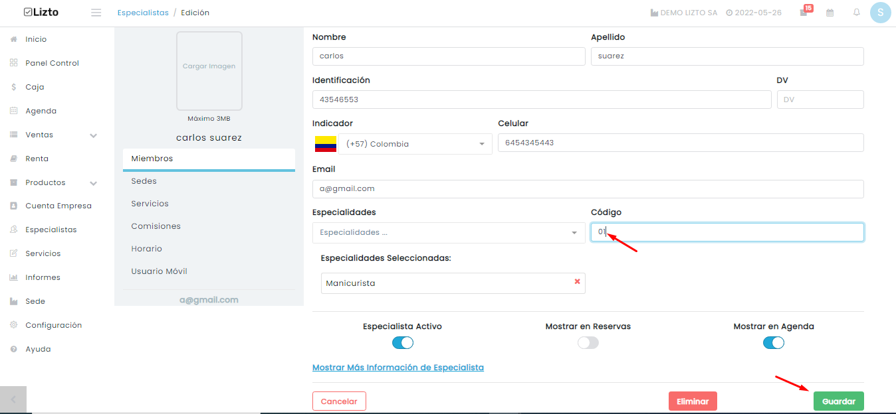
Task: Remove Manicurista specialty with red X
Action: (x=577, y=282)
